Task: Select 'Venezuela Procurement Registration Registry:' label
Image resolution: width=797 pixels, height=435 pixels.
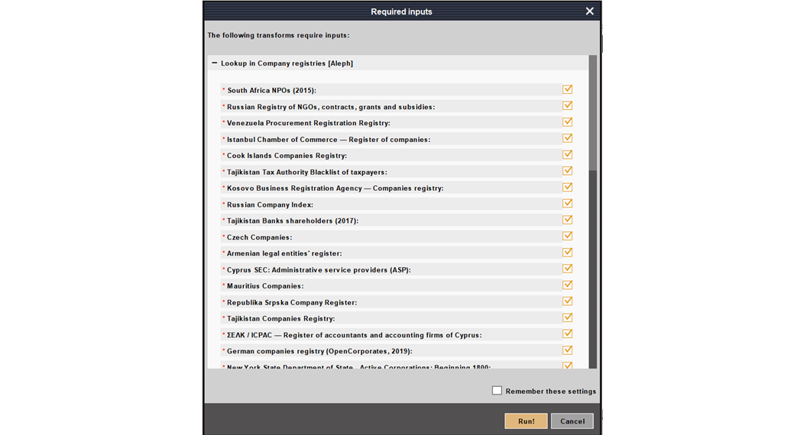Action: point(309,123)
